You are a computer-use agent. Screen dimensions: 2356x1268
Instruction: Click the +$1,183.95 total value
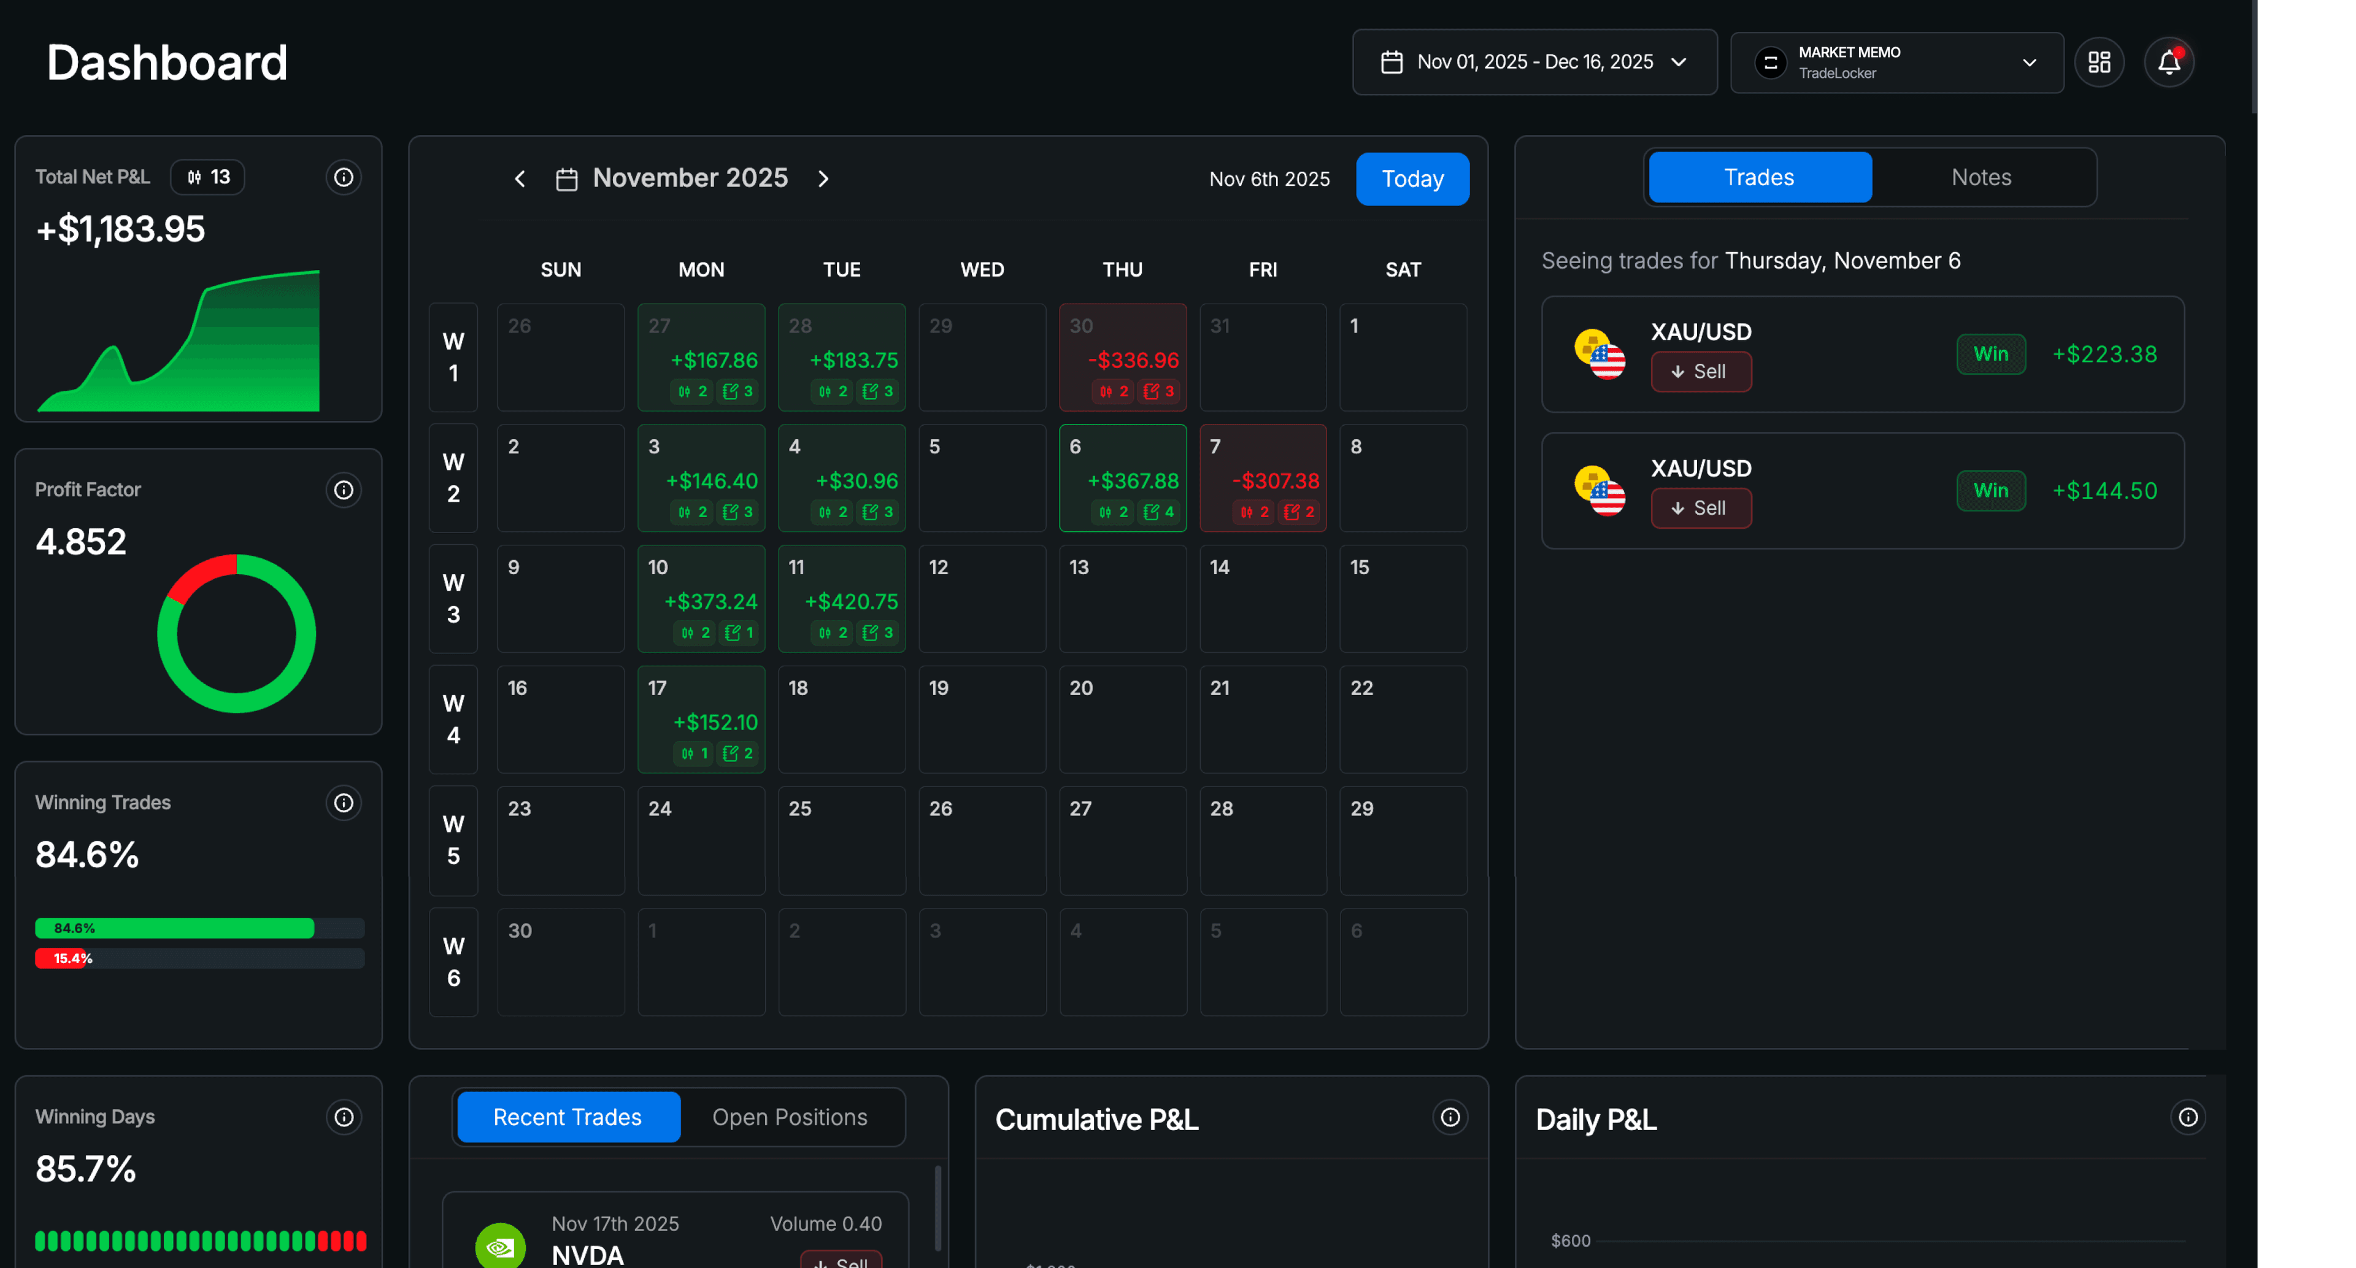point(120,229)
